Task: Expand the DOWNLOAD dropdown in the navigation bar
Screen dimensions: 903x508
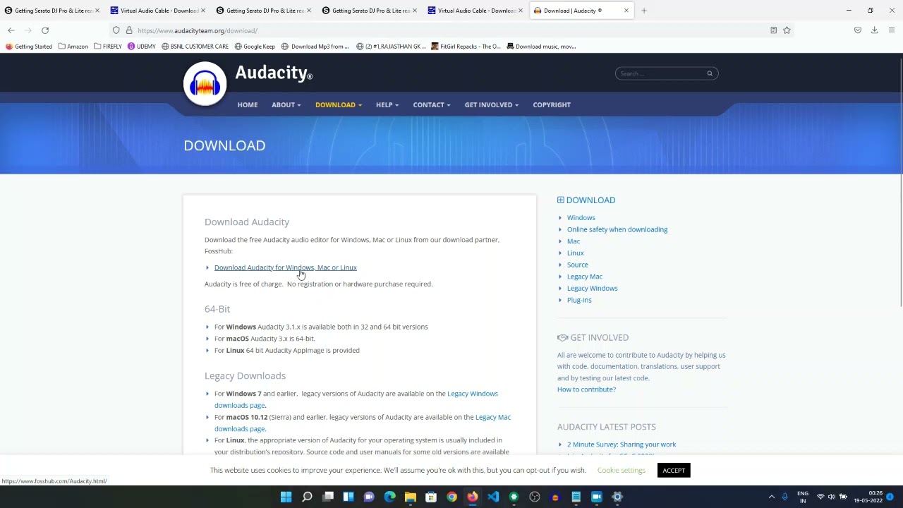Action: (x=339, y=105)
